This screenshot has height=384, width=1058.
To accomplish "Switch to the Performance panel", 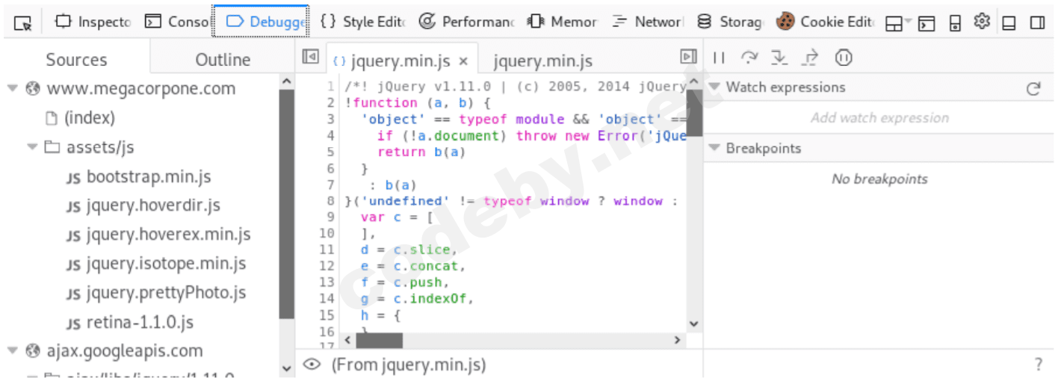I will tap(467, 22).
